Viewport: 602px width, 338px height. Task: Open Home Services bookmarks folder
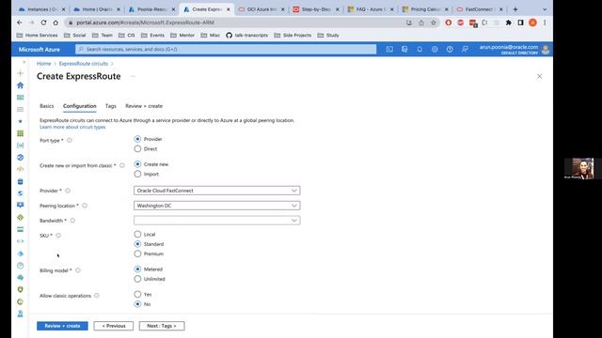38,36
